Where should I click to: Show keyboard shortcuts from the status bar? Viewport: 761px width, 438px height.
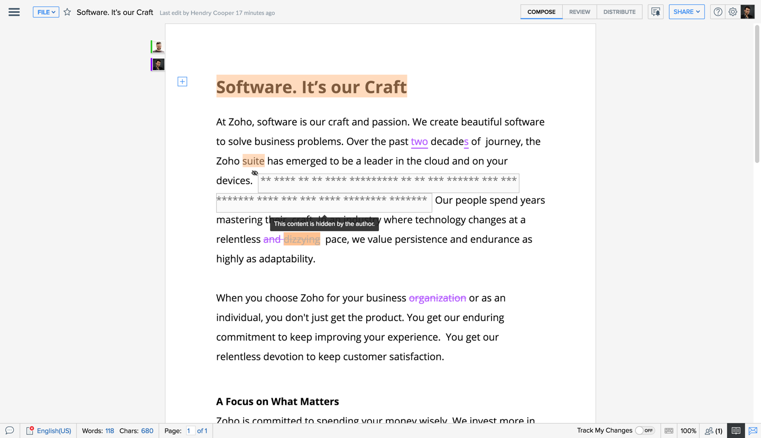669,431
